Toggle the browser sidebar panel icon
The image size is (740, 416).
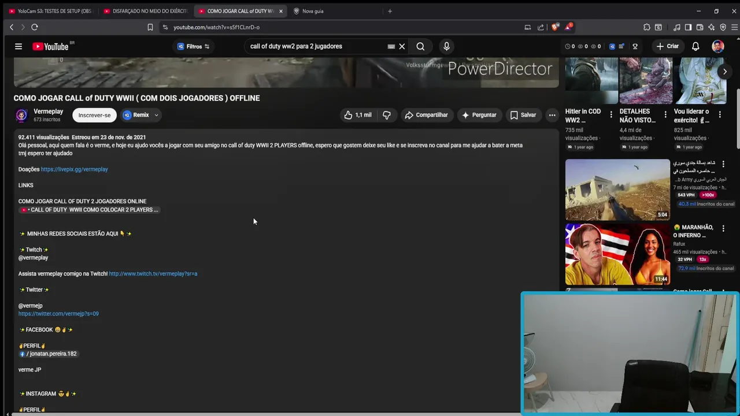(688, 27)
